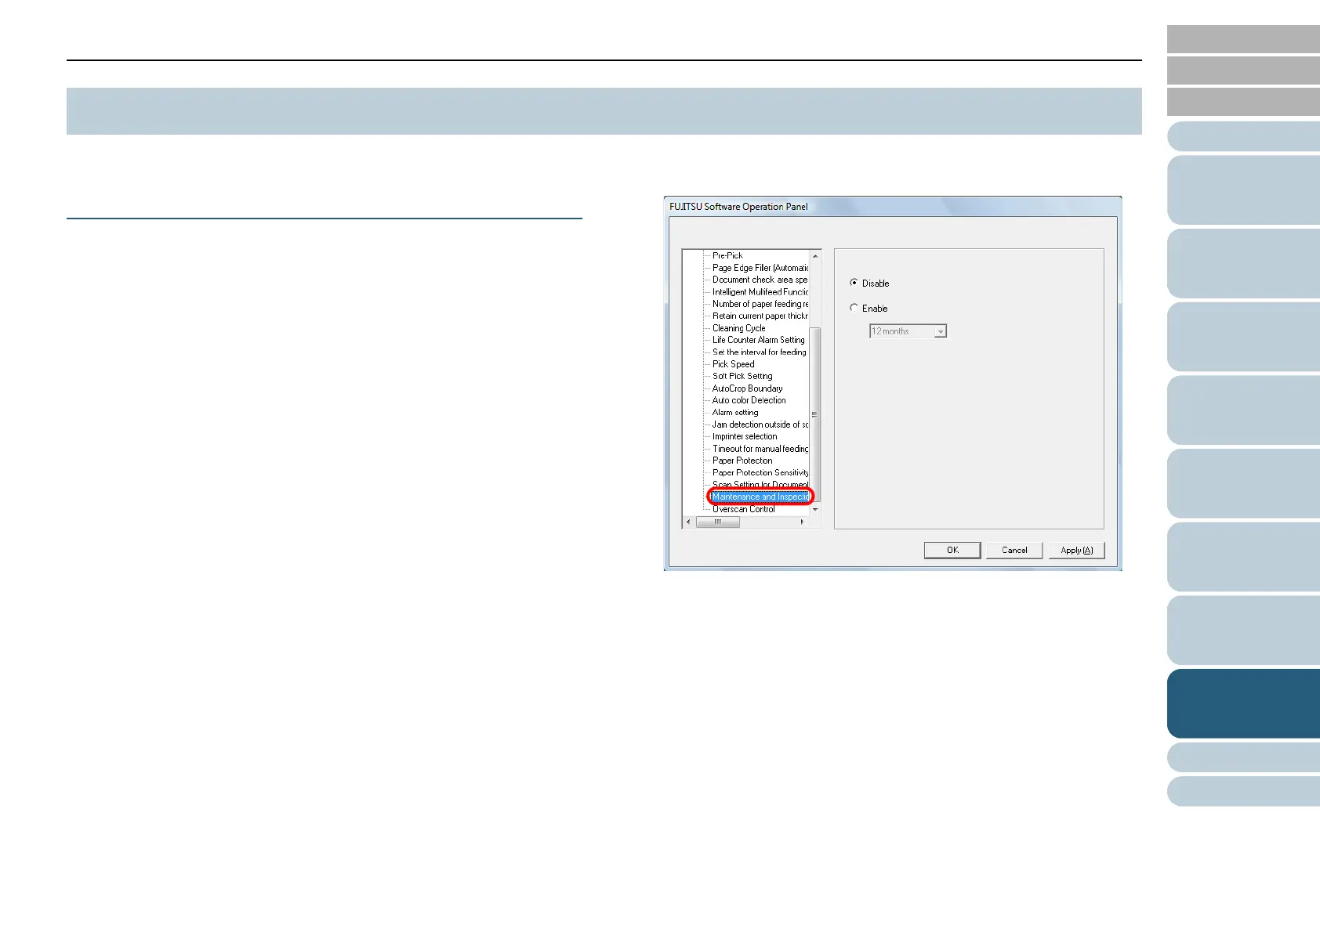Screen dimensions: 1320x932
Task: Select Cleaning Cycle in the tree
Action: [x=739, y=328]
